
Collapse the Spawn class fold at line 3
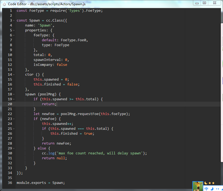click(x=14, y=20)
